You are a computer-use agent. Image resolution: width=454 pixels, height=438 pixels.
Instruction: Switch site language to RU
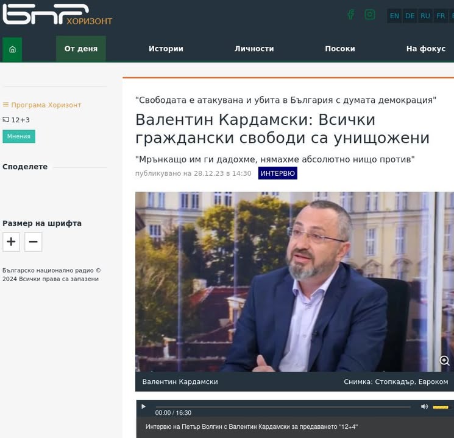tap(425, 16)
